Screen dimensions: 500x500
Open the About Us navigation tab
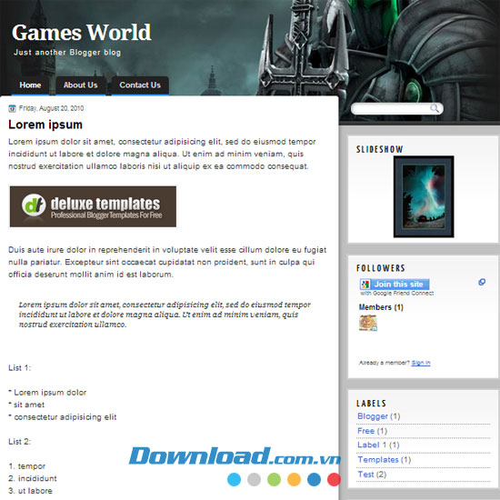(81, 85)
